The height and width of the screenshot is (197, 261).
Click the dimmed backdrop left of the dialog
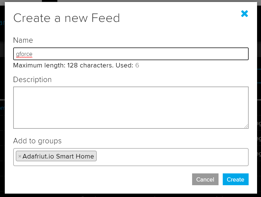pos(2,84)
